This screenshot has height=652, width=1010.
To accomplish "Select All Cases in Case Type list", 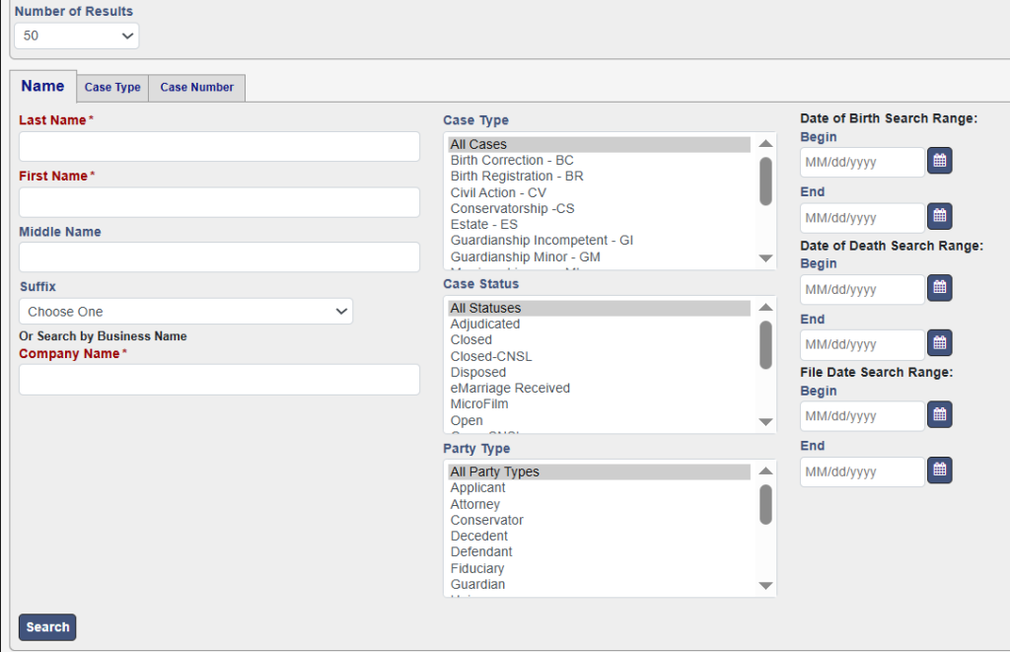I will (600, 144).
